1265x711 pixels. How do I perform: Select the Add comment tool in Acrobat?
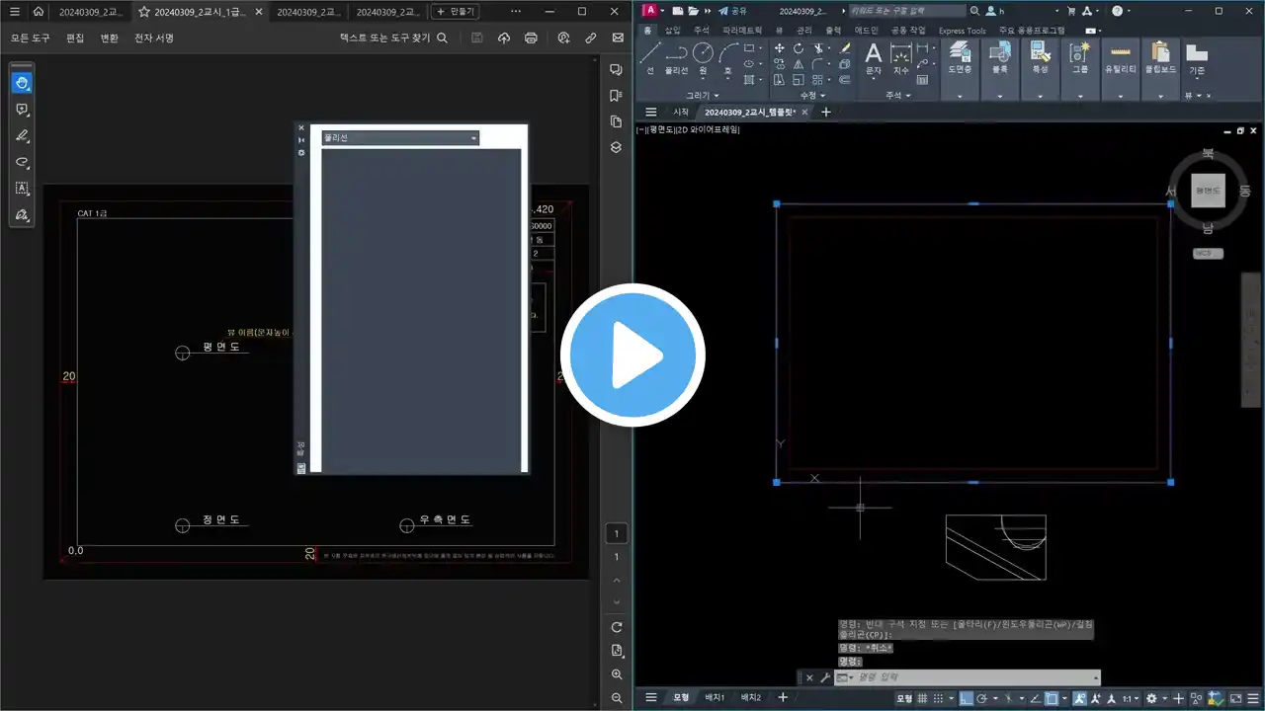[22, 110]
